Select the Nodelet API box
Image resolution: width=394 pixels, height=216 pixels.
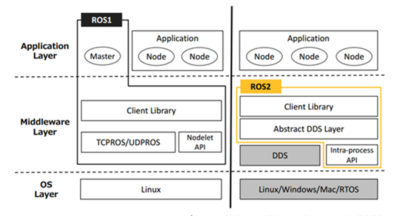click(x=200, y=142)
